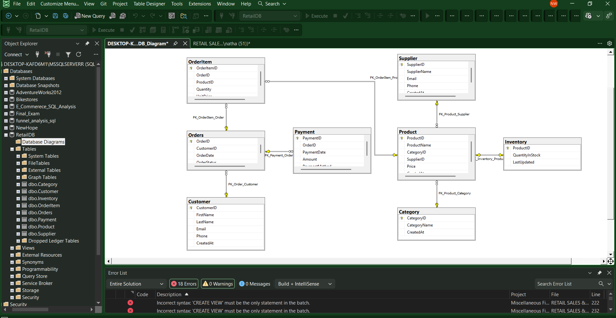Click the Parse query checkmark icon

pos(345,15)
